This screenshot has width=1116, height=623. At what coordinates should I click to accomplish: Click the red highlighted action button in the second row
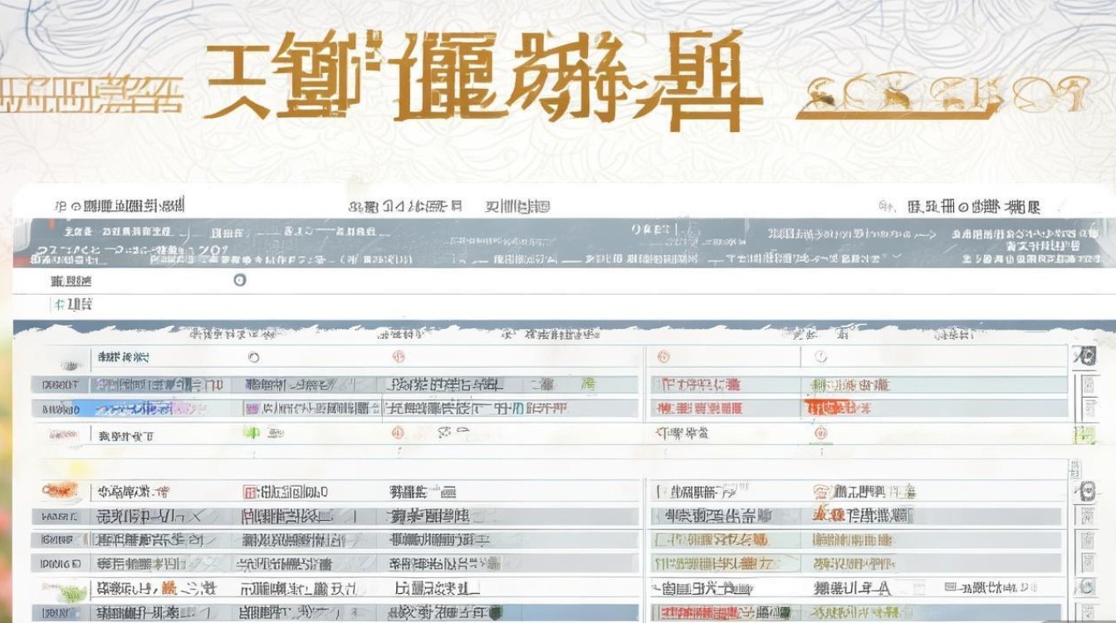pos(835,409)
